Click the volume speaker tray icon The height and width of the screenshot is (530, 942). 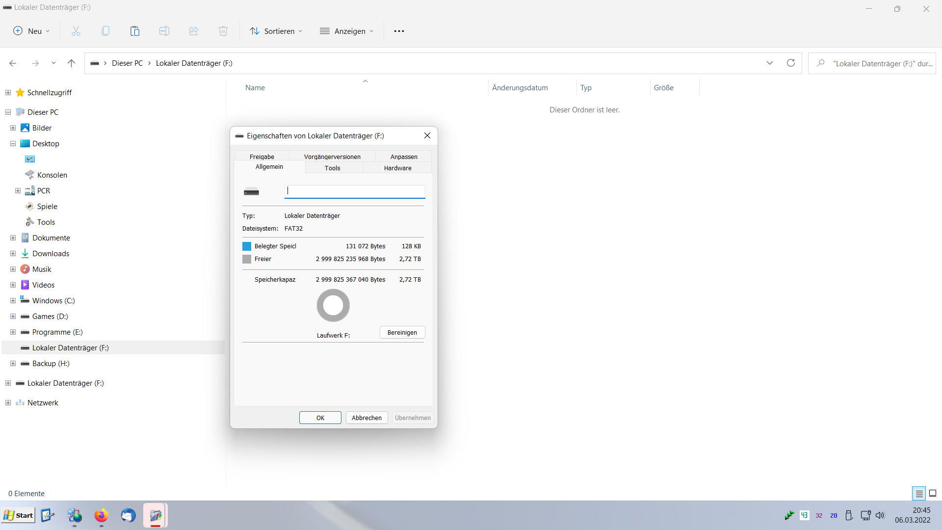point(880,515)
